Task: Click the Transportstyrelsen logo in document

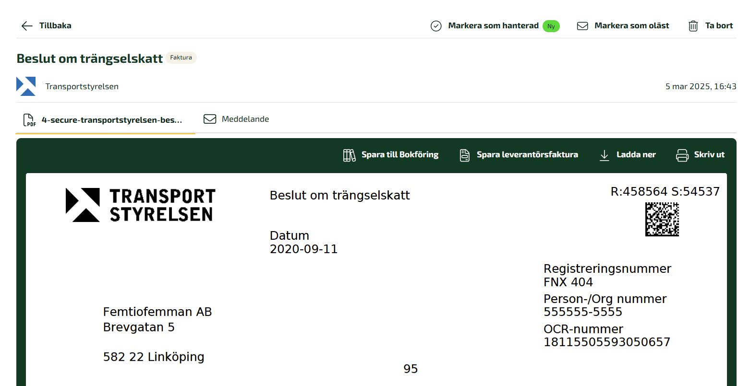Action: point(141,205)
